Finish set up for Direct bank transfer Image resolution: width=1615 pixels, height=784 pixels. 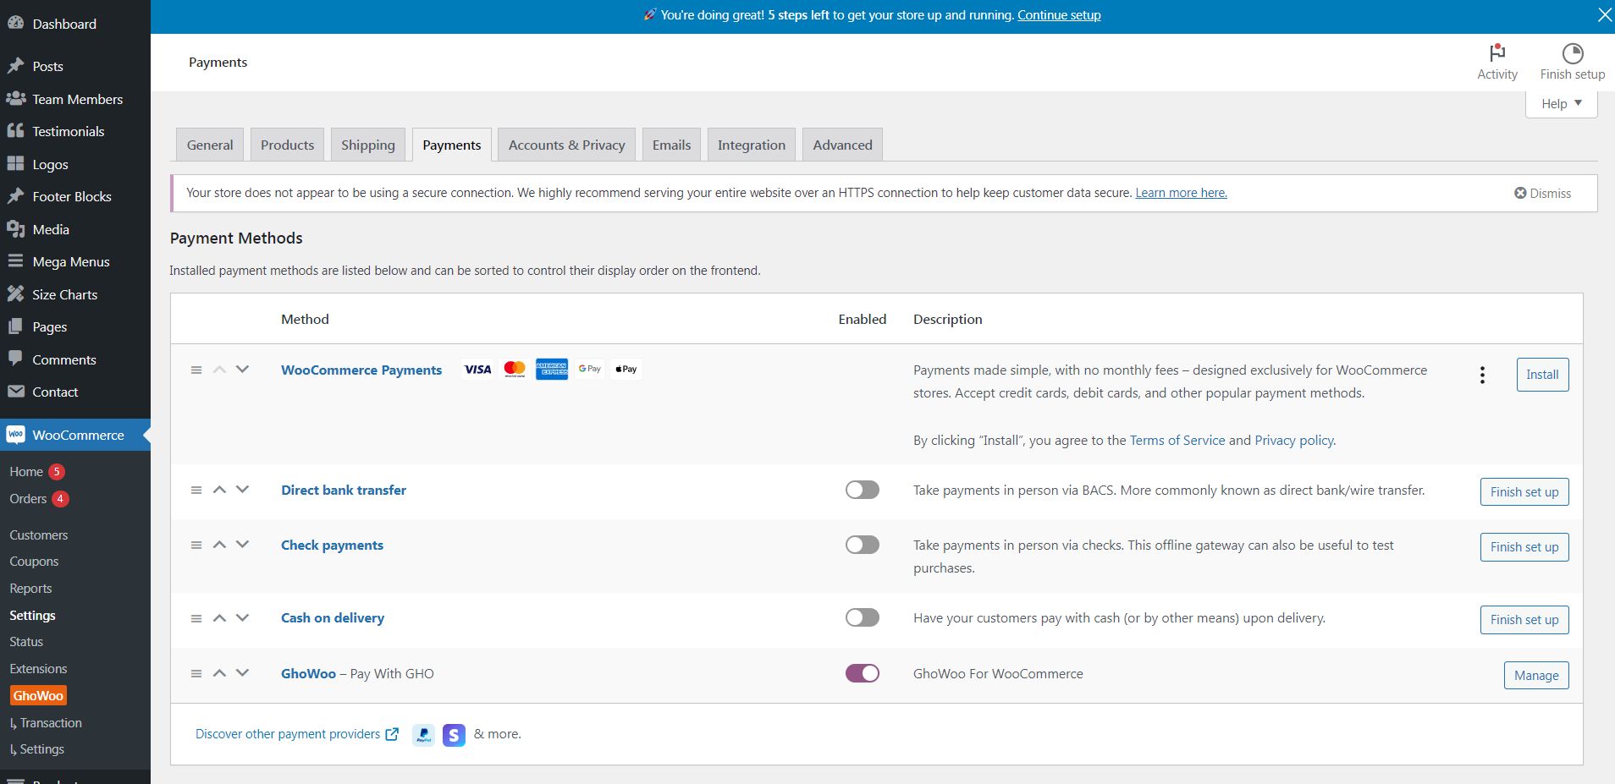pyautogui.click(x=1524, y=492)
